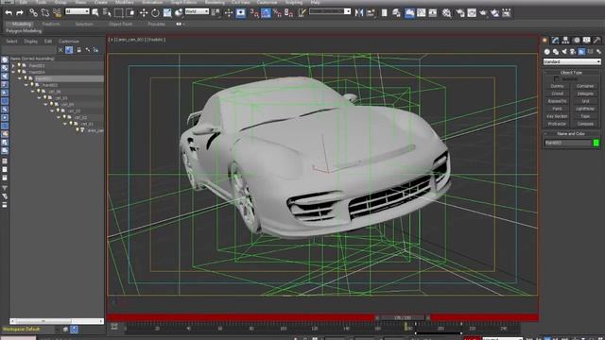
Task: Open the Schematic View
Action: click(x=433, y=13)
